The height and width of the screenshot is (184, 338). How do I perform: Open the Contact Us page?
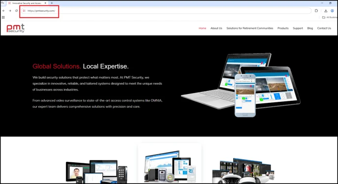(324, 29)
